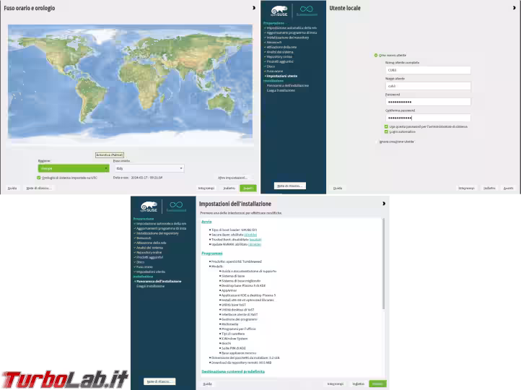
Task: Select 'Impostazioni utente' step in Utente locale sidebar
Action: [x=281, y=76]
